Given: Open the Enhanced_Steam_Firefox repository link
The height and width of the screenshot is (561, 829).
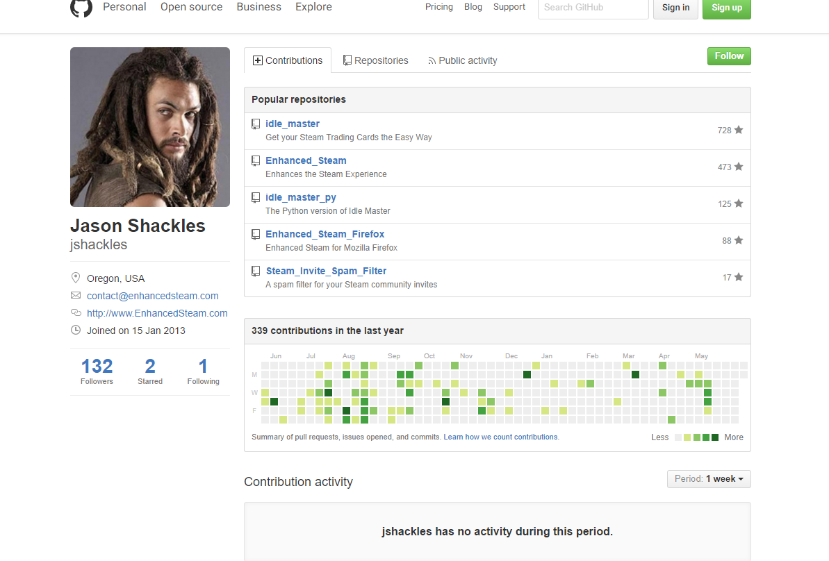Looking at the screenshot, I should click(325, 234).
